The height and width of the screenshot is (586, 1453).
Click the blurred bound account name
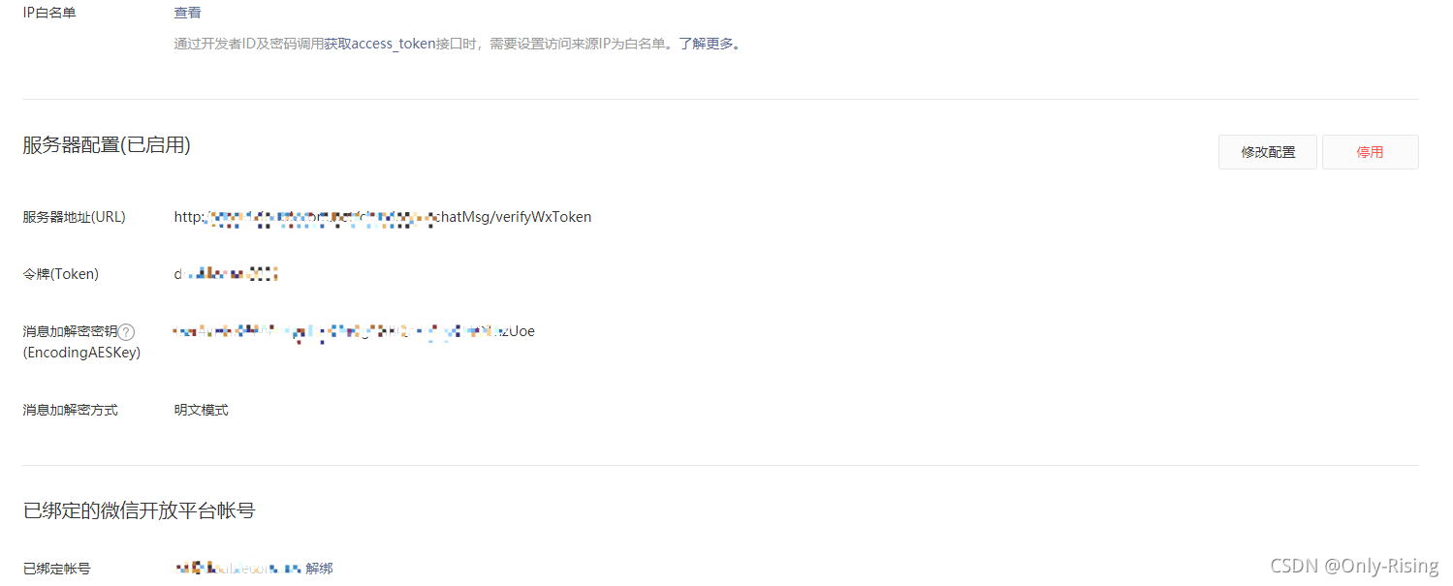tap(238, 569)
